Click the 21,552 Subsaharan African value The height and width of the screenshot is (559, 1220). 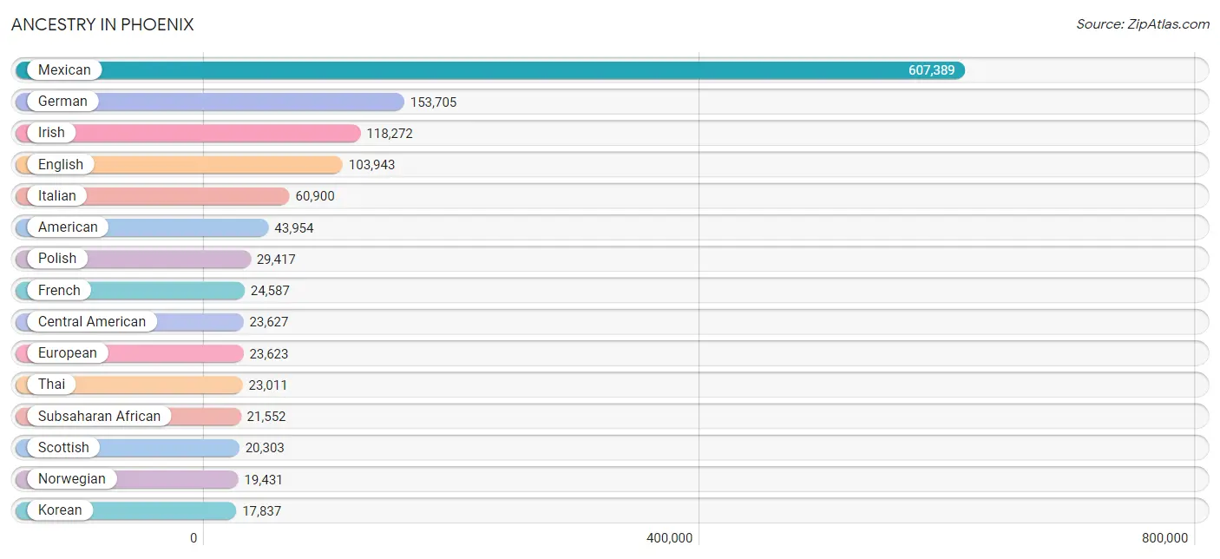[266, 417]
